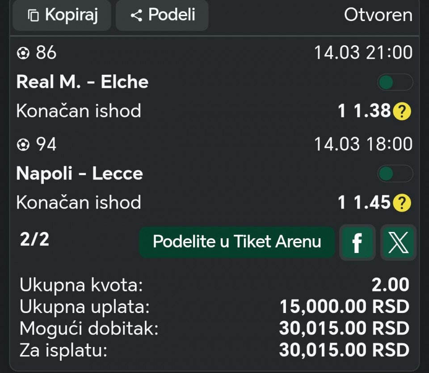Image resolution: width=429 pixels, height=373 pixels.
Task: Click the 2/2 selections counter
Action: (34, 240)
